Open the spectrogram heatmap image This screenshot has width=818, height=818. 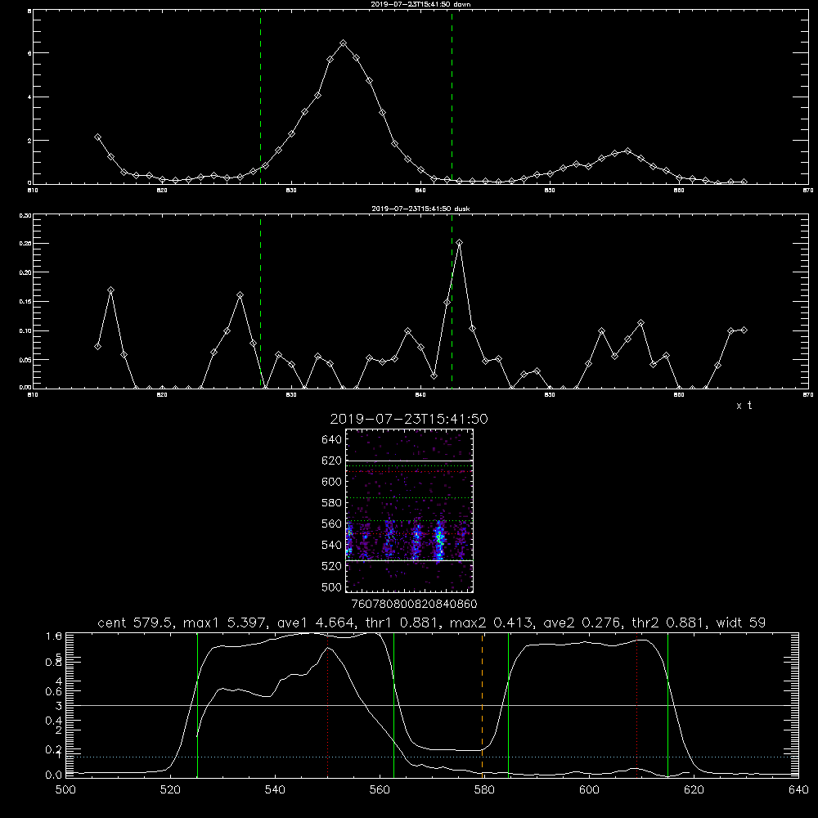point(410,510)
